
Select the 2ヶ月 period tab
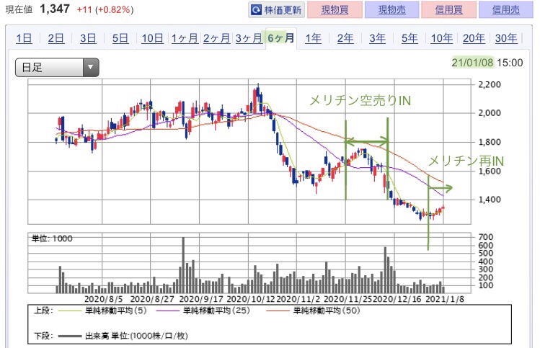click(216, 38)
